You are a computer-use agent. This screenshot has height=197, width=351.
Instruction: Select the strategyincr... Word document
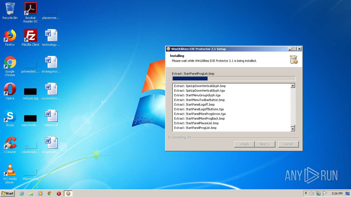tap(51, 65)
